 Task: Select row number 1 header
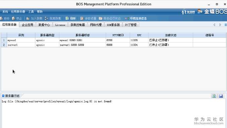pyautogui.click(x=4, y=40)
